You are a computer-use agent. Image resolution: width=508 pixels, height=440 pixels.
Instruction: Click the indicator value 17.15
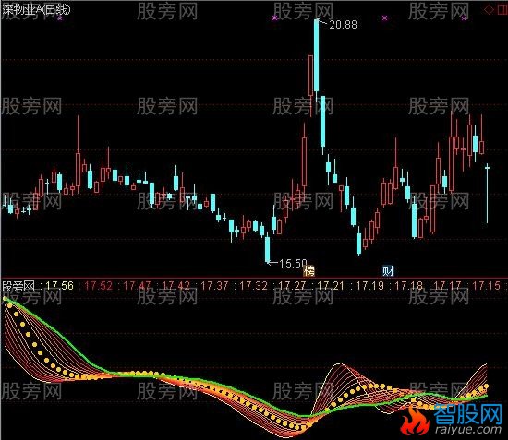[x=486, y=286]
